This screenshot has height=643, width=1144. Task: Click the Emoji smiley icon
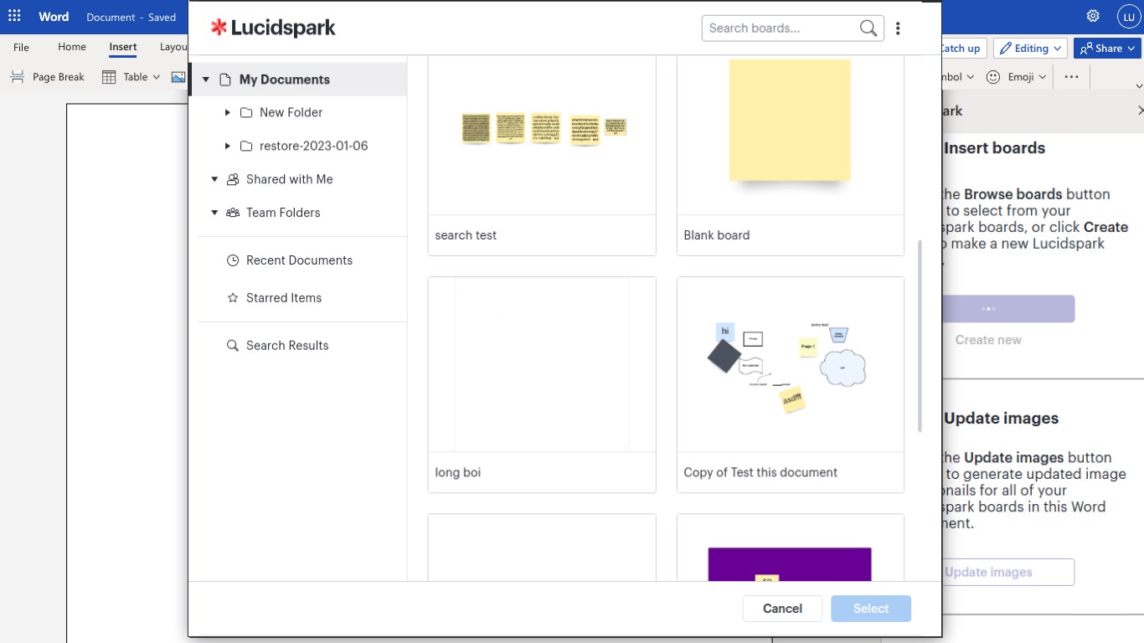pyautogui.click(x=993, y=77)
